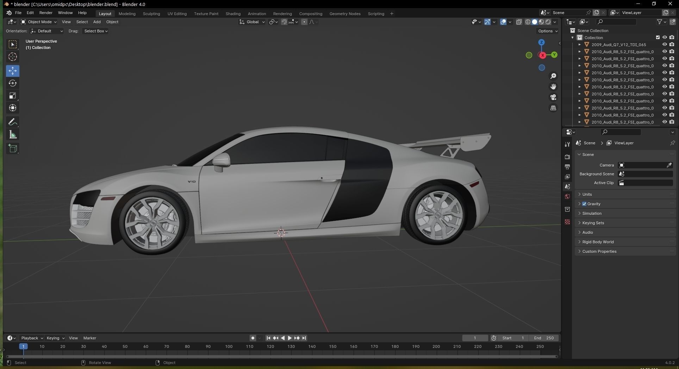
Task: Open the Texture properties tab
Action: [567, 222]
